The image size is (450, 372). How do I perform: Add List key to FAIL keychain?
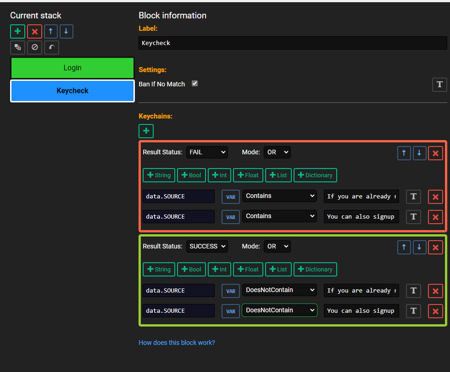(278, 175)
